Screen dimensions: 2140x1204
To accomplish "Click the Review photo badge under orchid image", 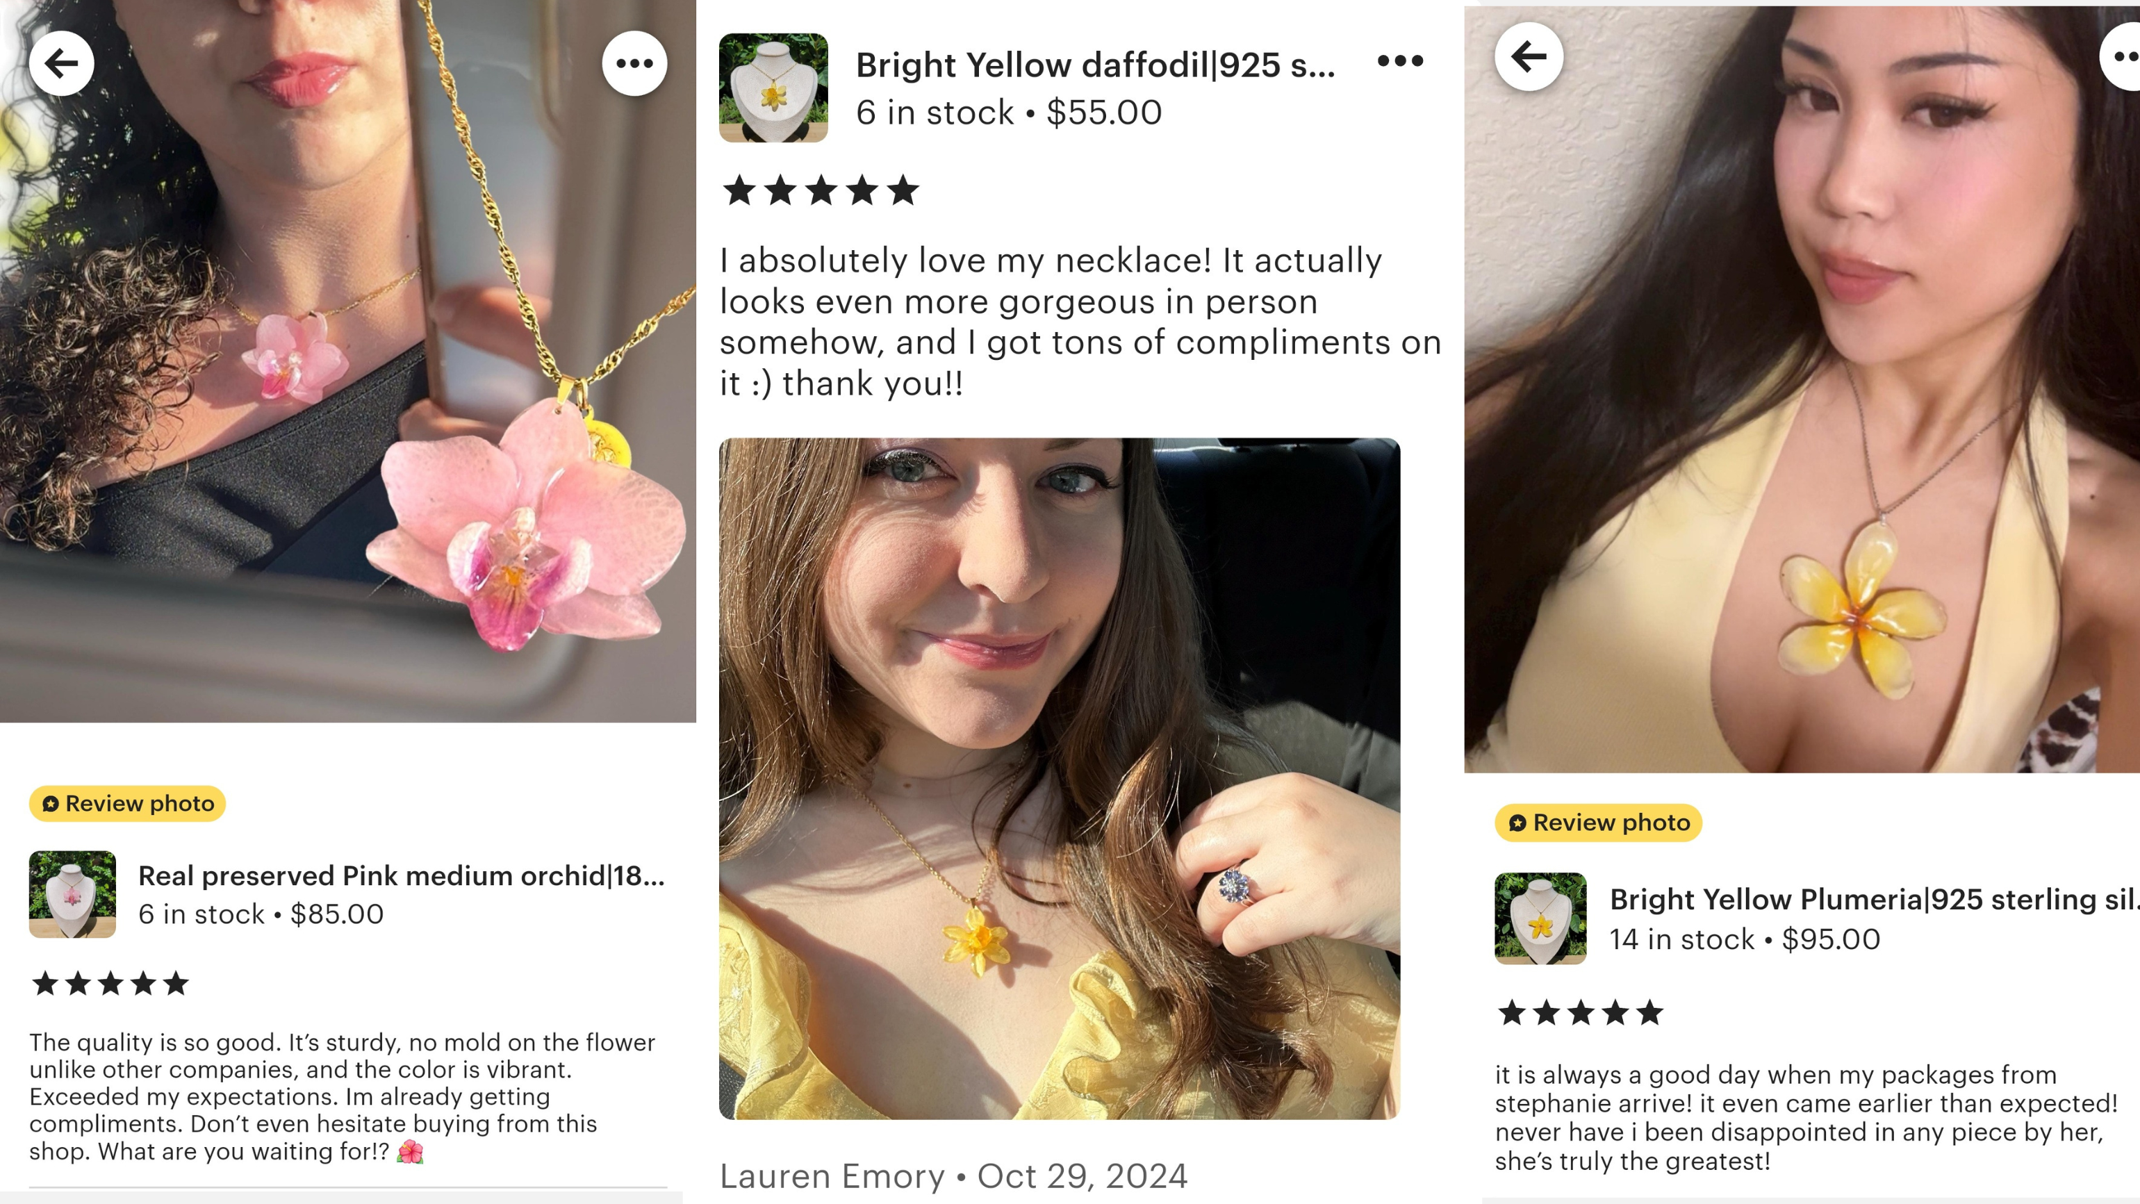I will click(x=128, y=804).
